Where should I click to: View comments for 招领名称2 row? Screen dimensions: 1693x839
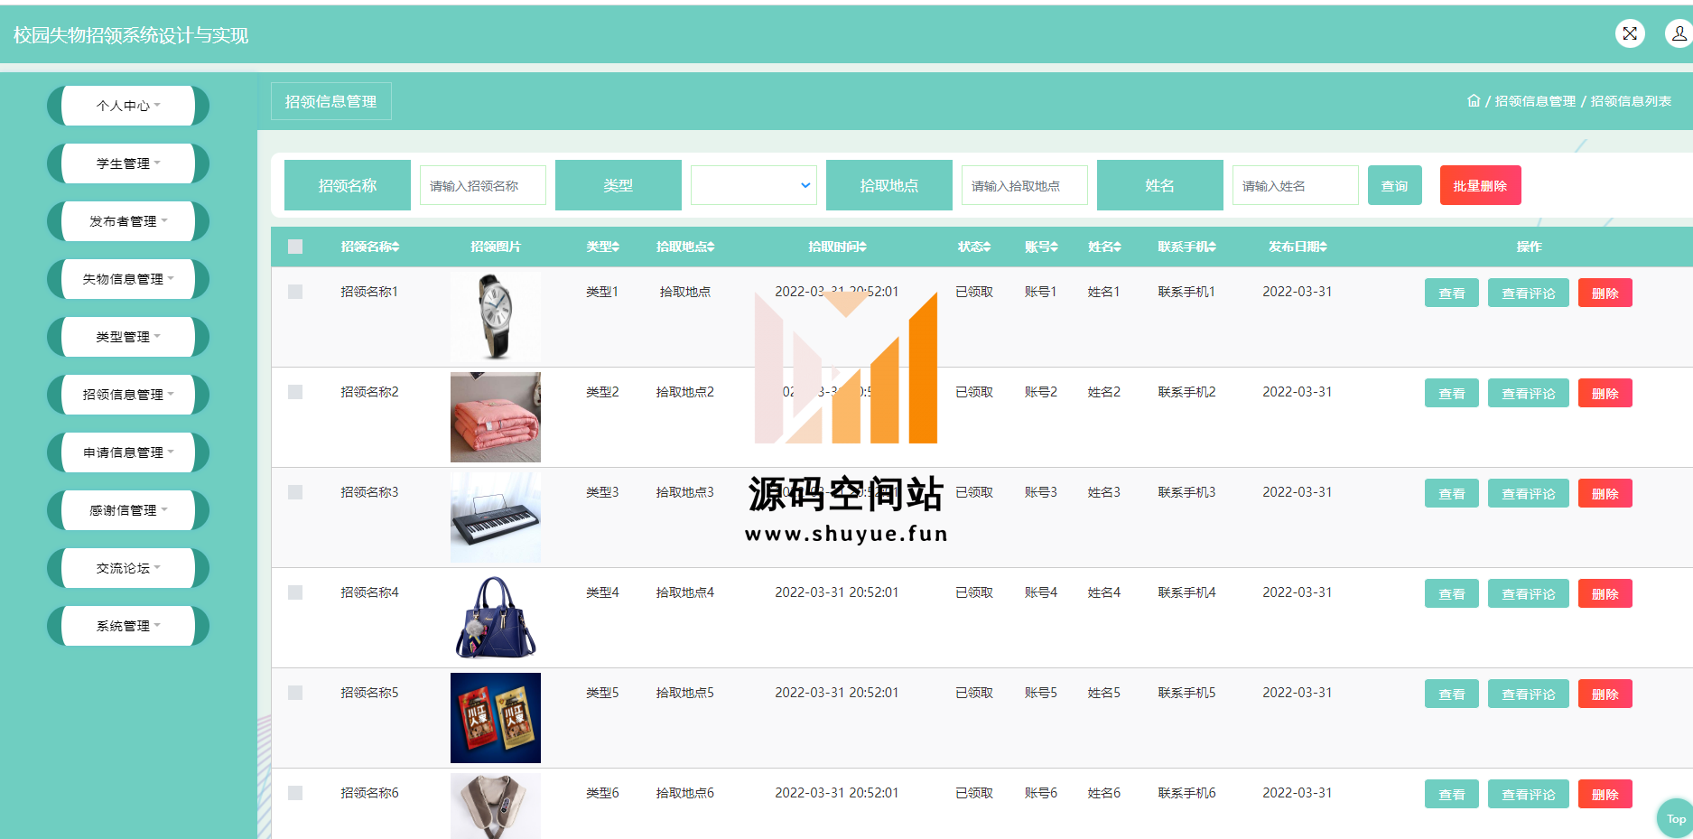1529,393
